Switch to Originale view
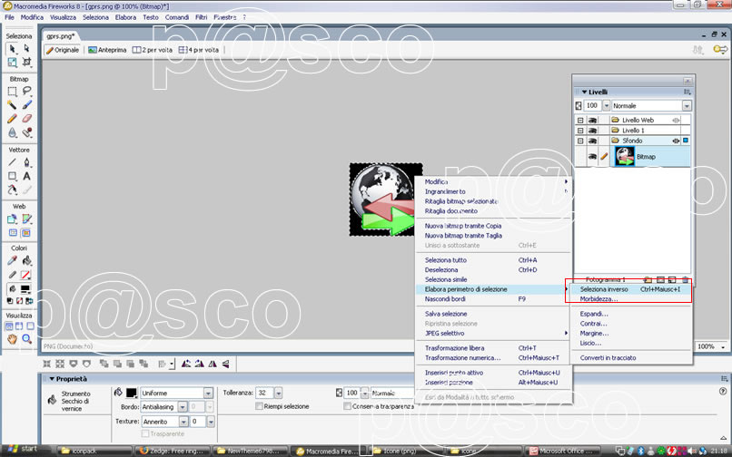The width and height of the screenshot is (732, 457). [x=62, y=50]
